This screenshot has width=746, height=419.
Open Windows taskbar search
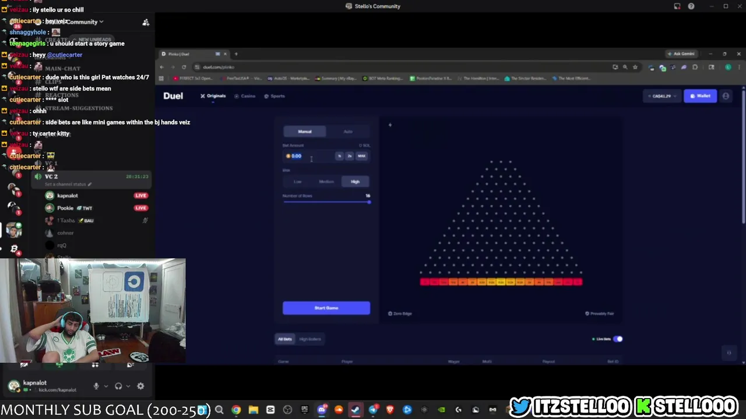(x=219, y=410)
